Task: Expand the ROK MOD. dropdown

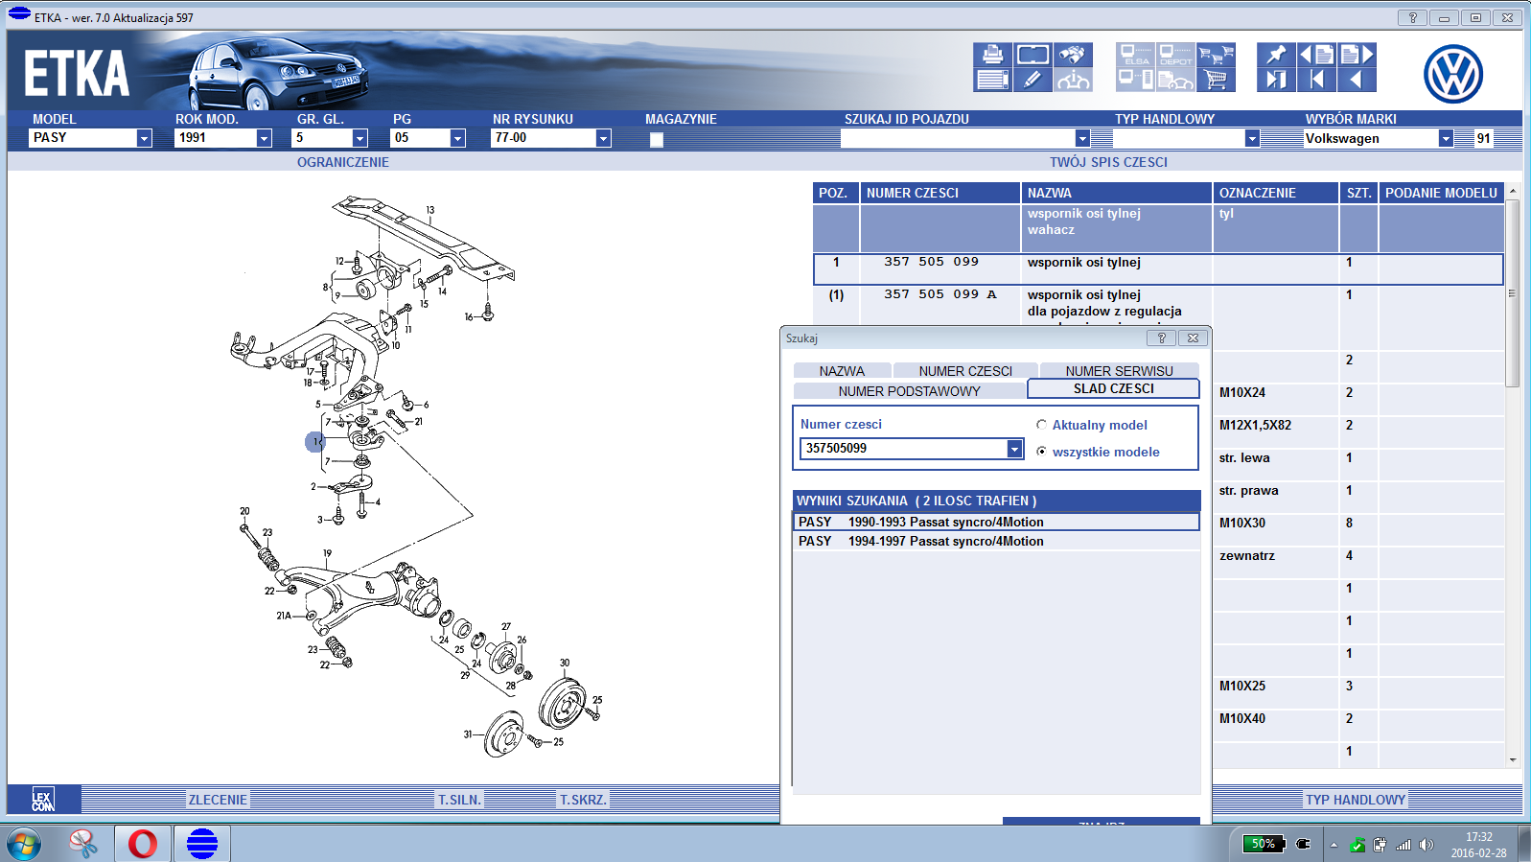Action: tap(264, 138)
